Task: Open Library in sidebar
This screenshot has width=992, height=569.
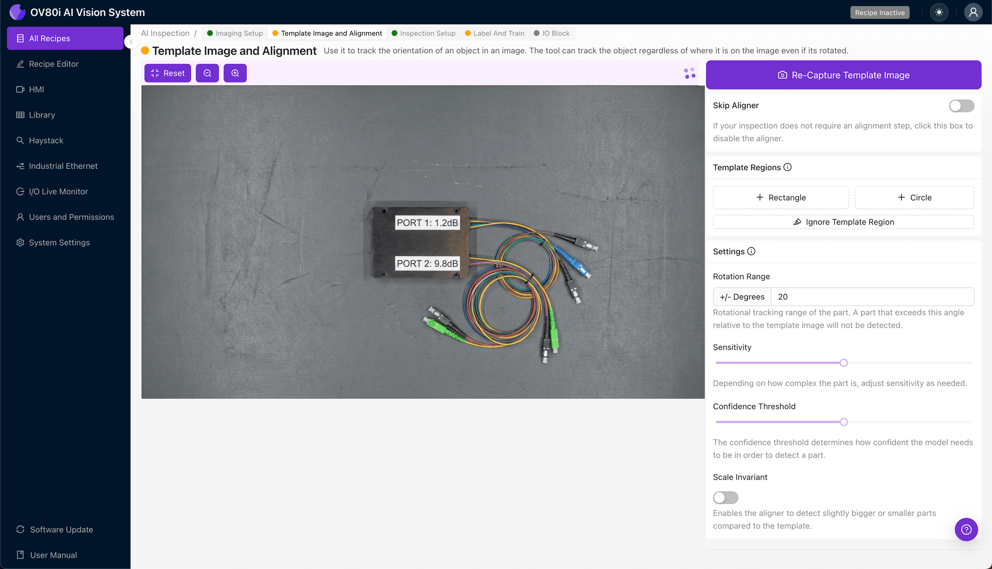Action: [65, 115]
